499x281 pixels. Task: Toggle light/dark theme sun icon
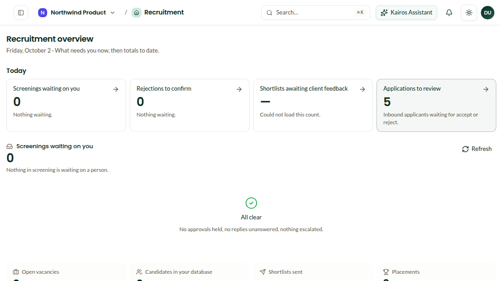pyautogui.click(x=469, y=13)
